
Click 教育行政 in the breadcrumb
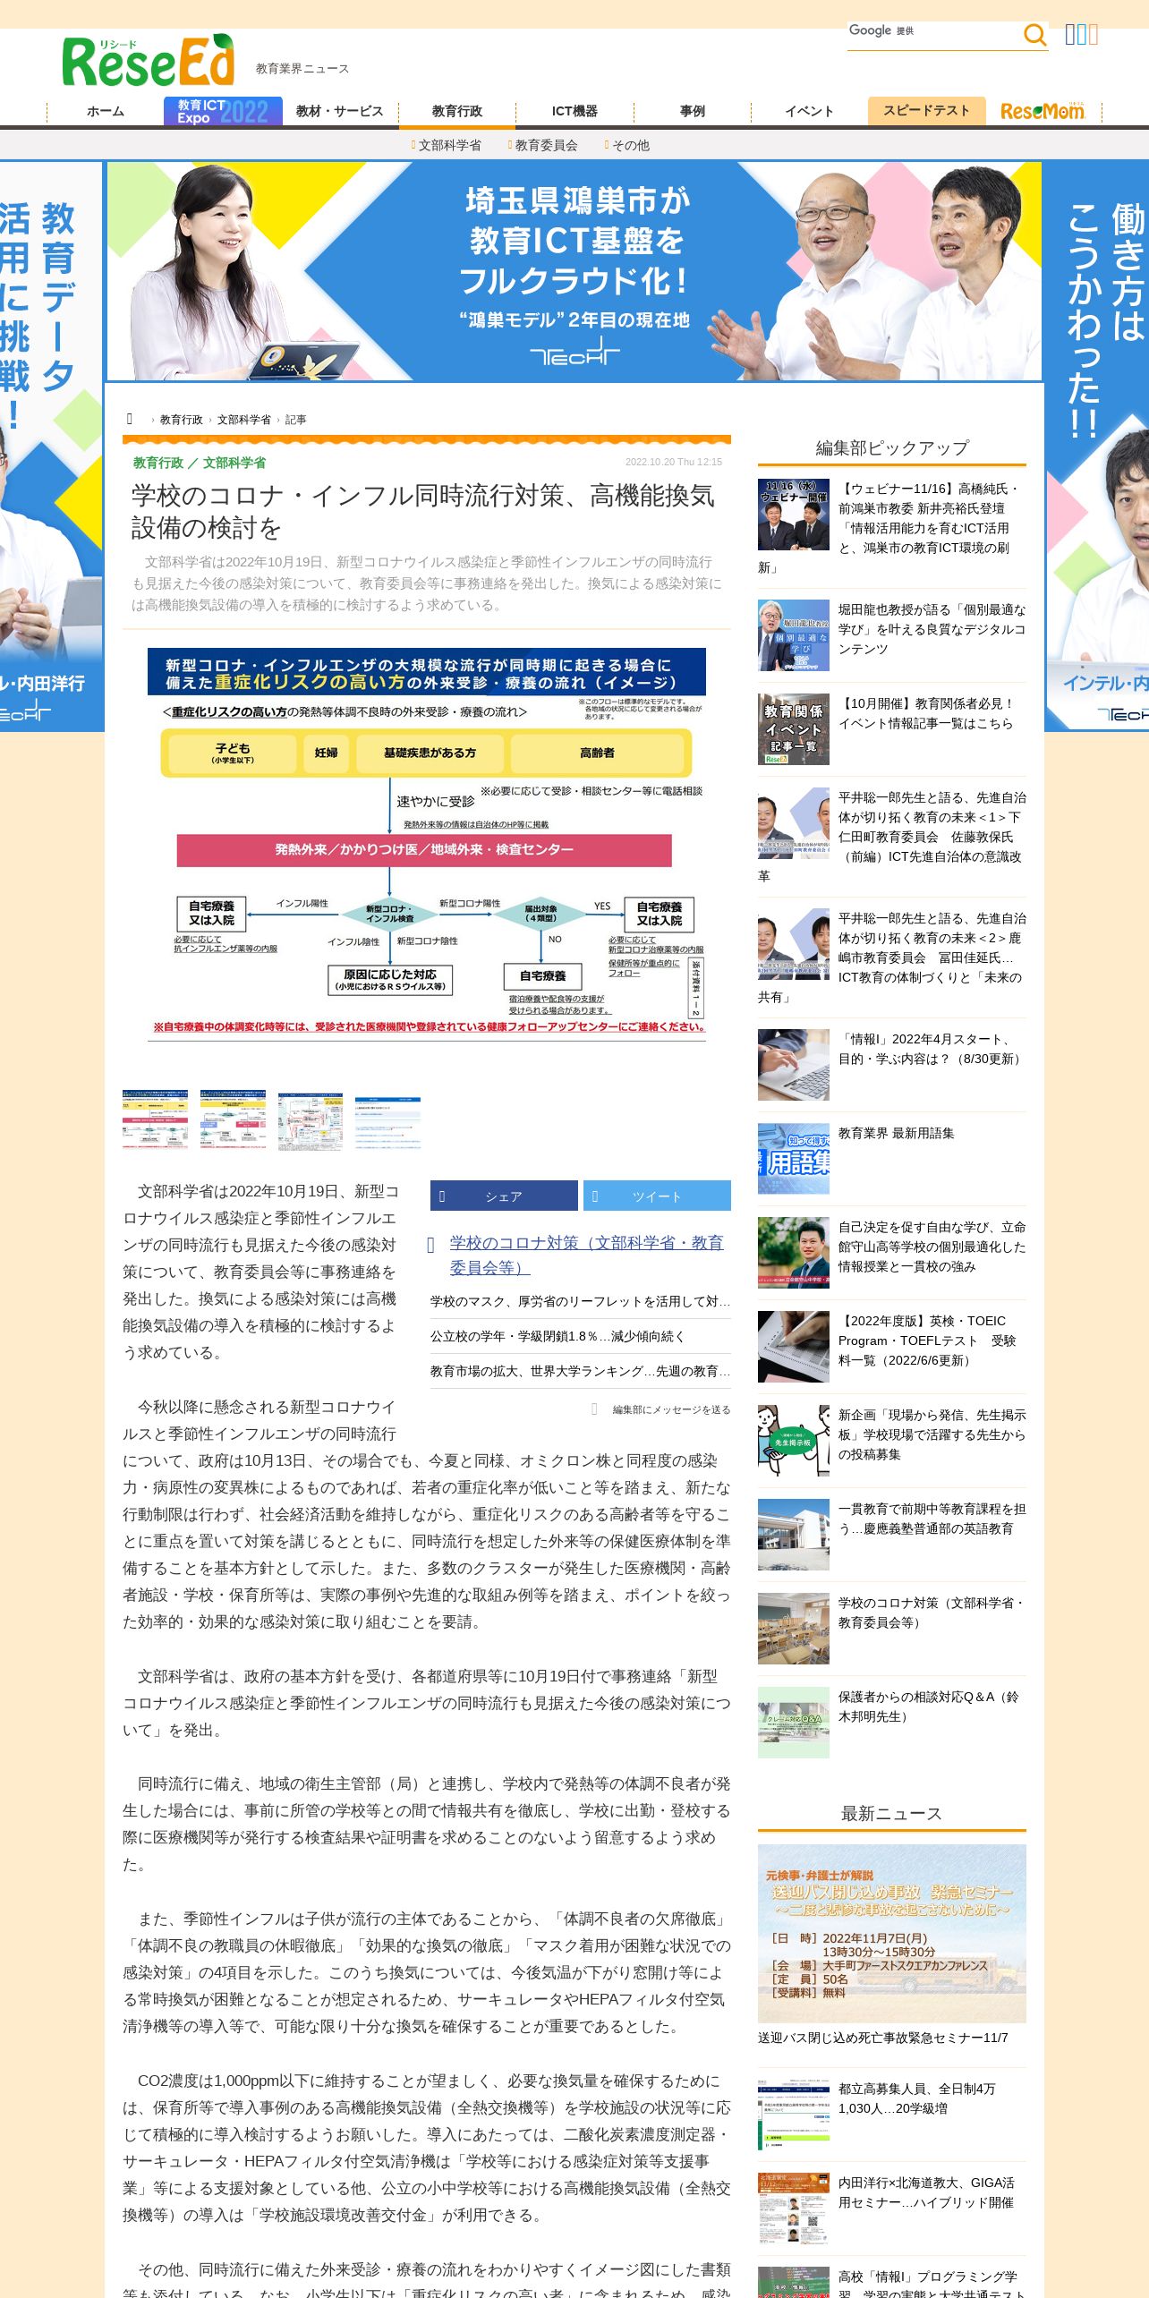click(182, 420)
